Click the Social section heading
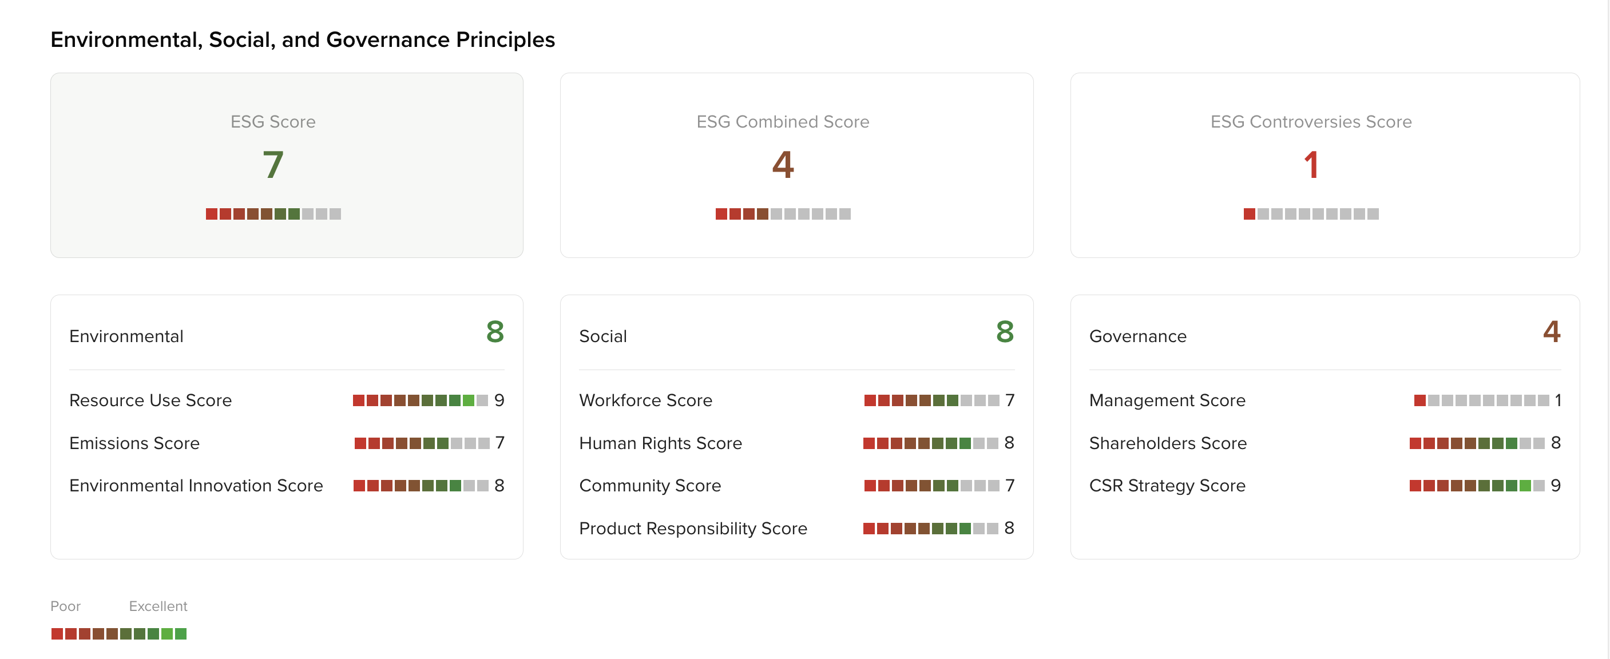 [602, 336]
